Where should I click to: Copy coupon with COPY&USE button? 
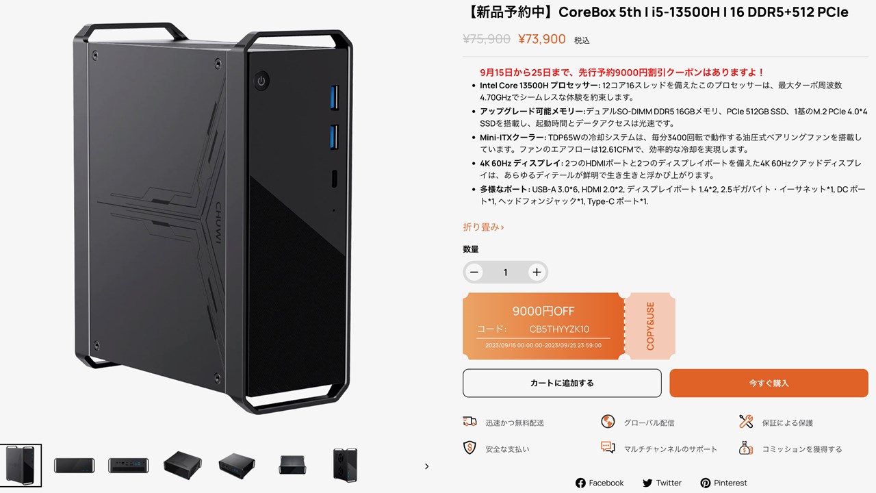[650, 326]
